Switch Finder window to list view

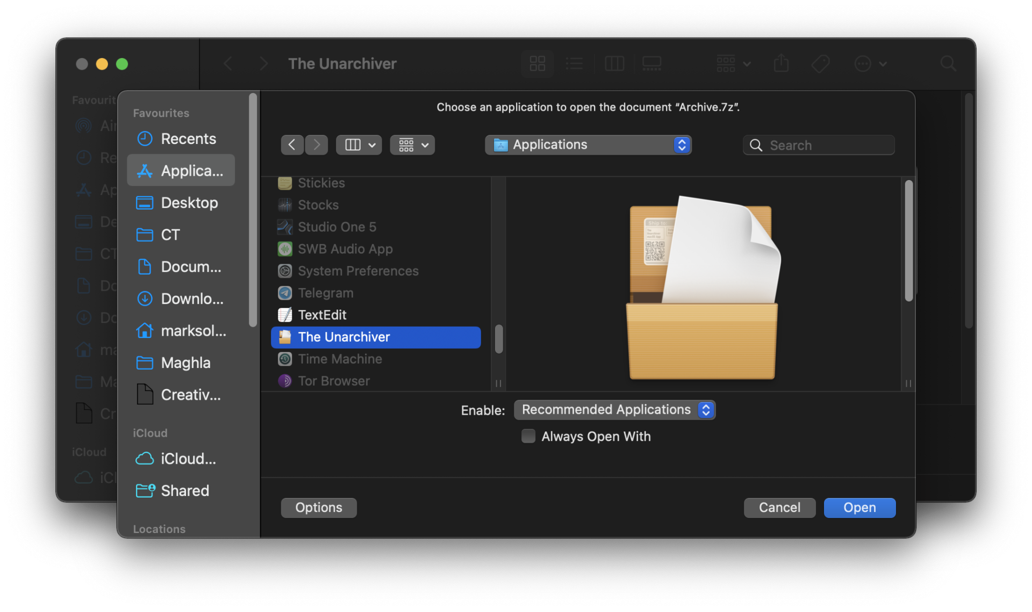[574, 64]
